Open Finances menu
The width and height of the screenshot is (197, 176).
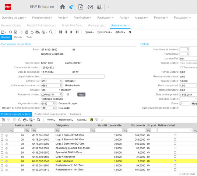[x=161, y=18]
